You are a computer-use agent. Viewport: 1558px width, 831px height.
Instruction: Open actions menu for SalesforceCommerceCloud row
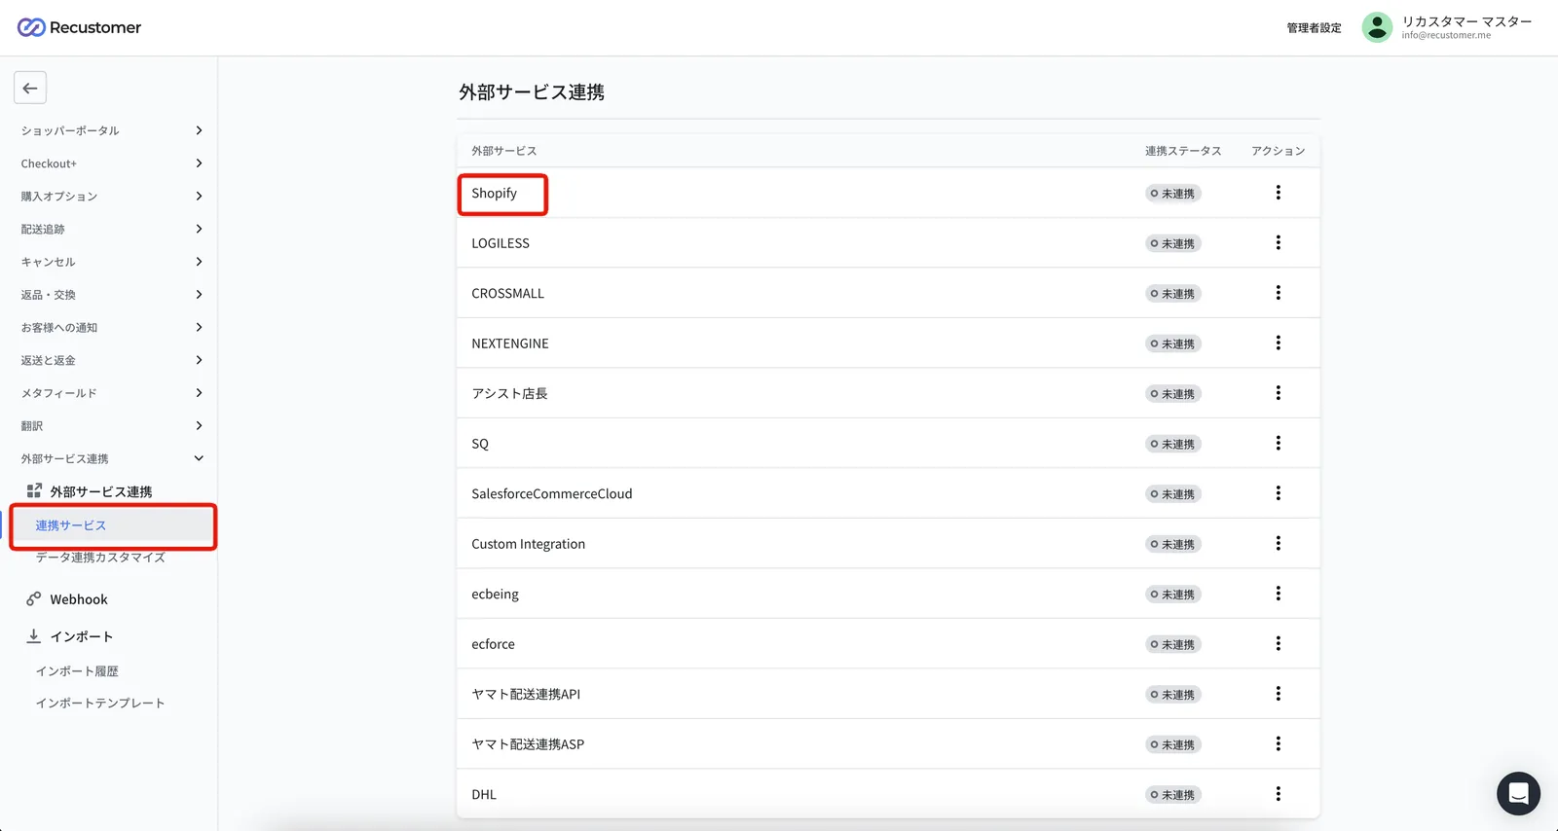click(1278, 493)
